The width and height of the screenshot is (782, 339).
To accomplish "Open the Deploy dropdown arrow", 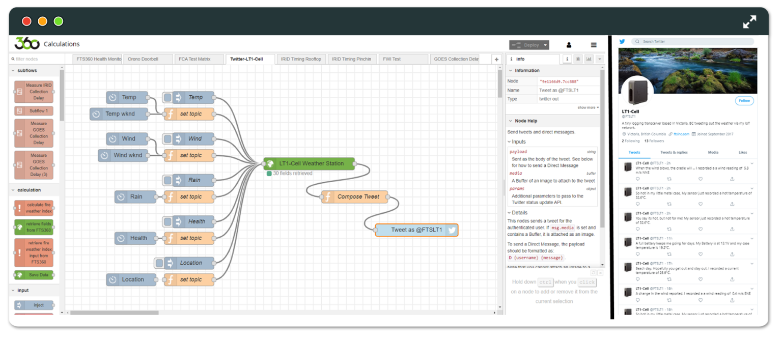I will click(x=545, y=45).
